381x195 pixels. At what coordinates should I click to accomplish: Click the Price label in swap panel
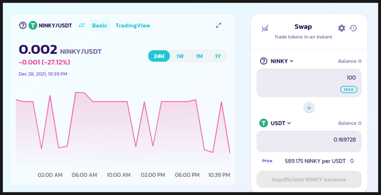(267, 161)
